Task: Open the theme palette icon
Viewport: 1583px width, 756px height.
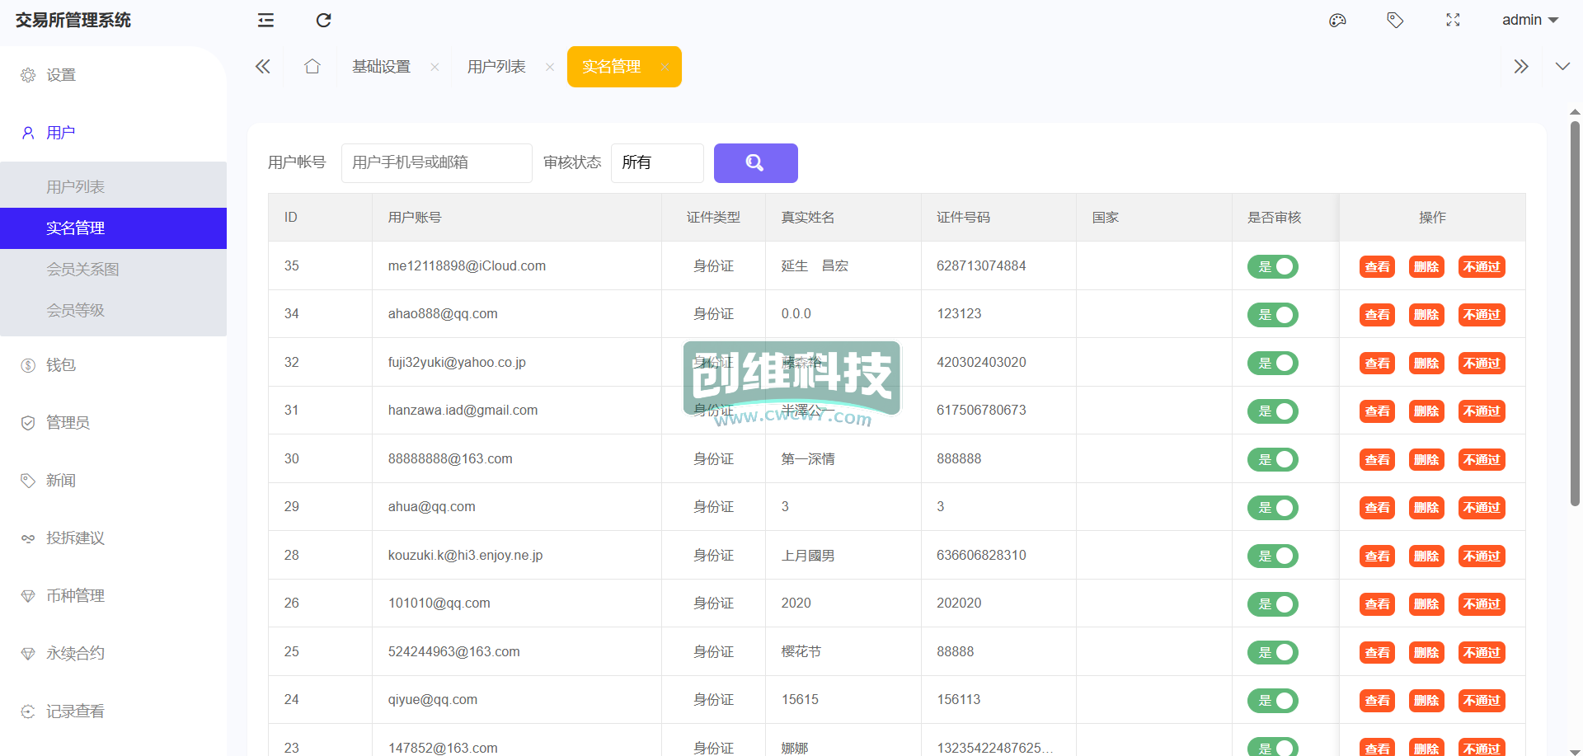Action: pos(1337,21)
